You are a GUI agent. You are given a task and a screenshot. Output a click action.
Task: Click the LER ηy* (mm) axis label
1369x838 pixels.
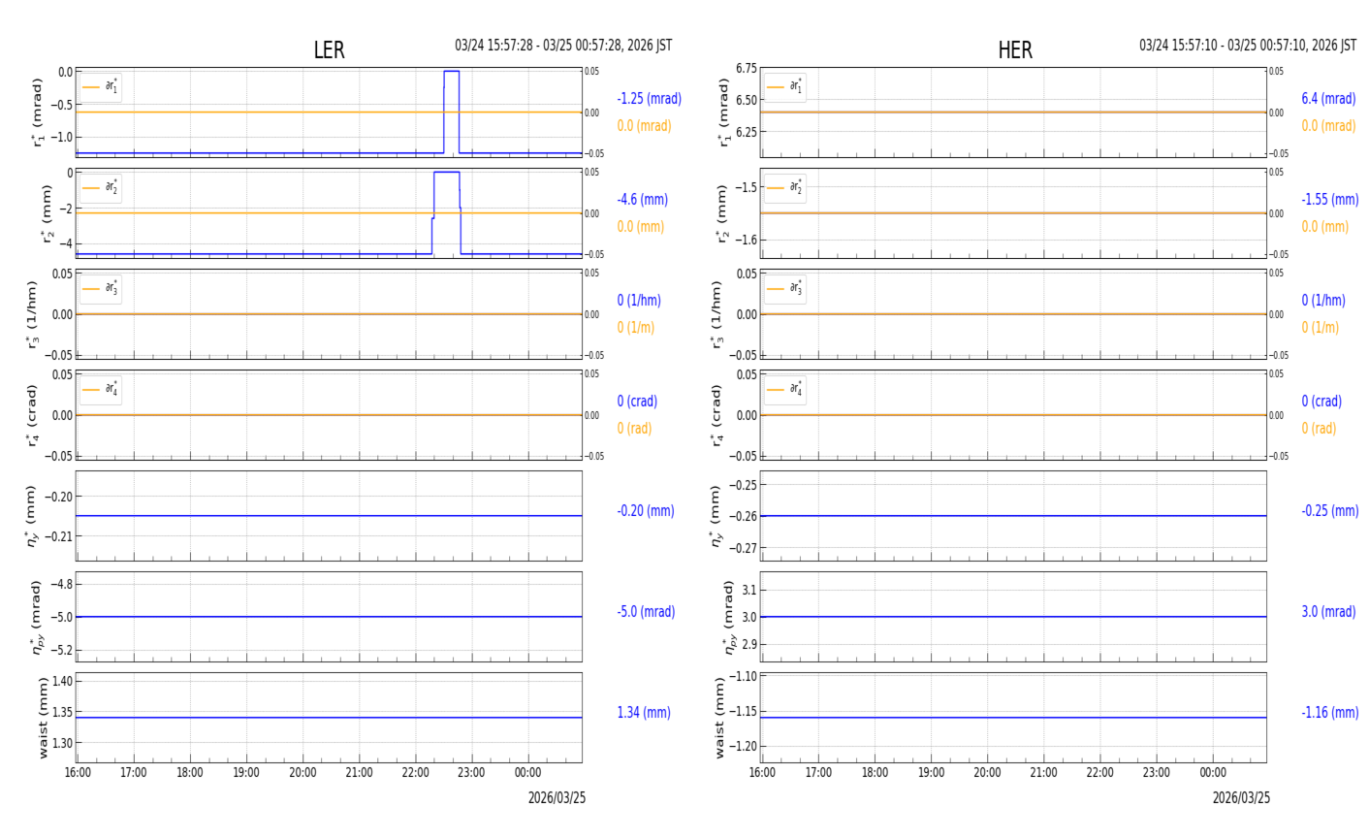pyautogui.click(x=31, y=515)
